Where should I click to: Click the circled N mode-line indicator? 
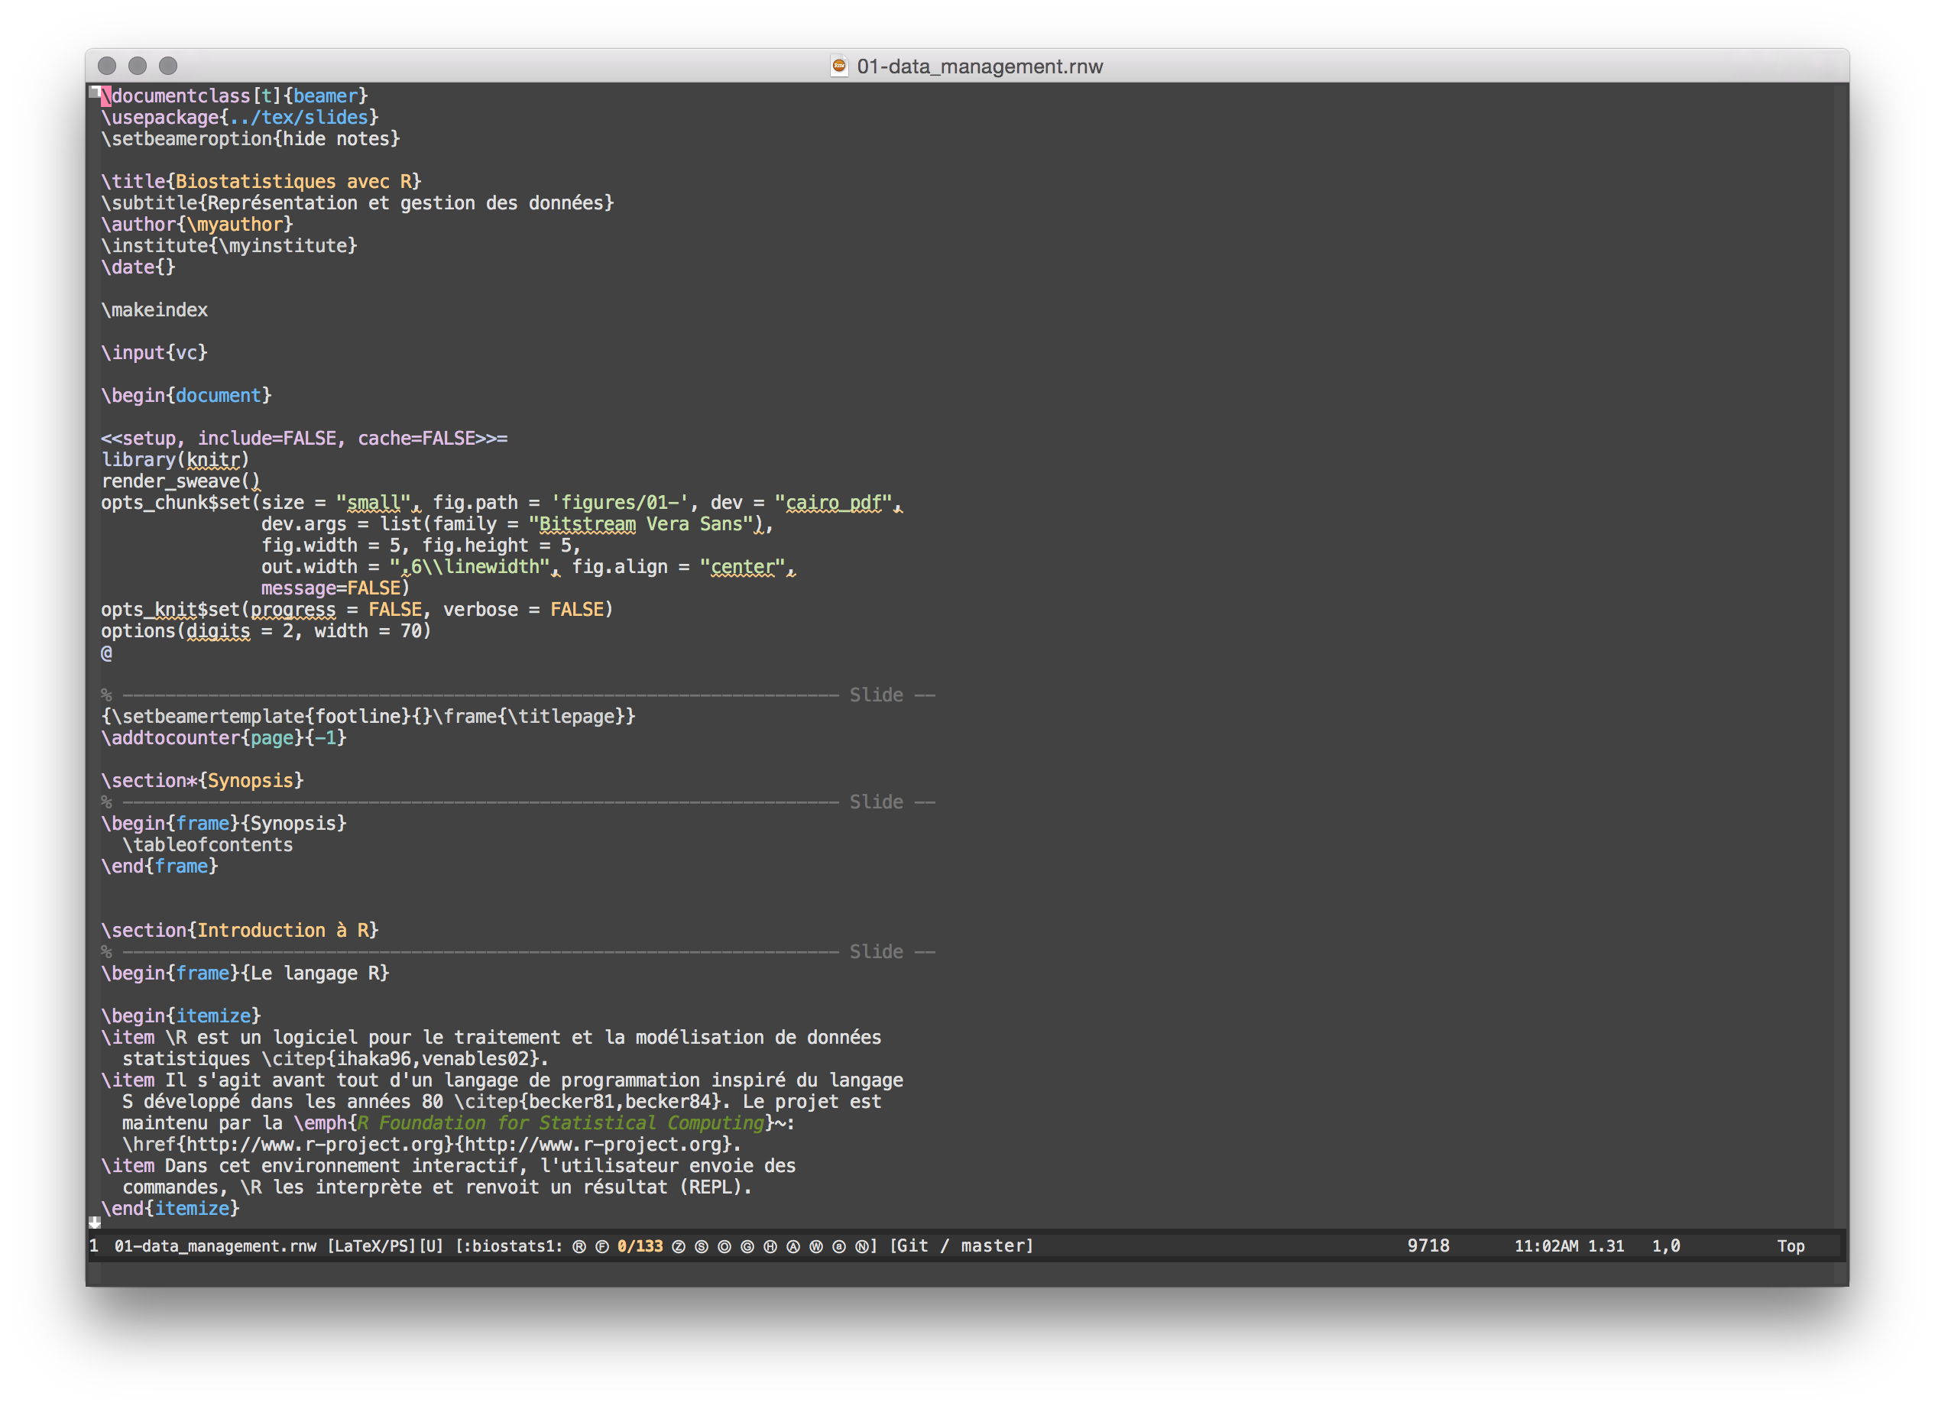(862, 1246)
